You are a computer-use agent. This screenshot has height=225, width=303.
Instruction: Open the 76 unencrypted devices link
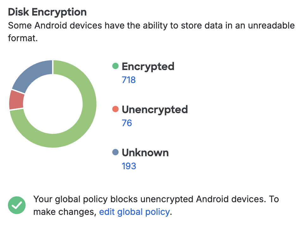[127, 123]
